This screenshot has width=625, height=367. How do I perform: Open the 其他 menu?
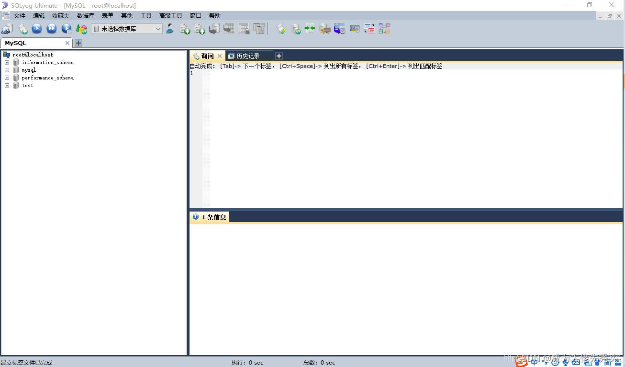[x=127, y=16]
